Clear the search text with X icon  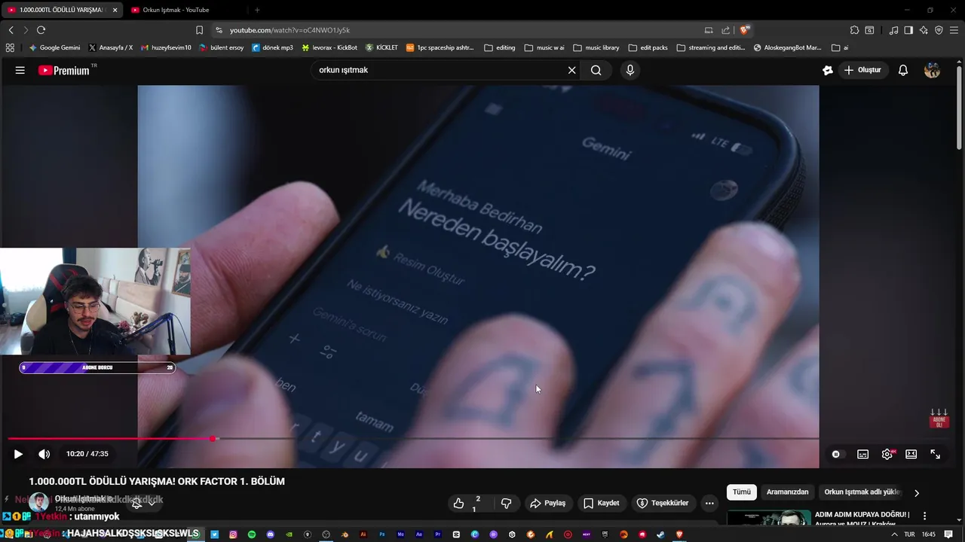pos(571,70)
